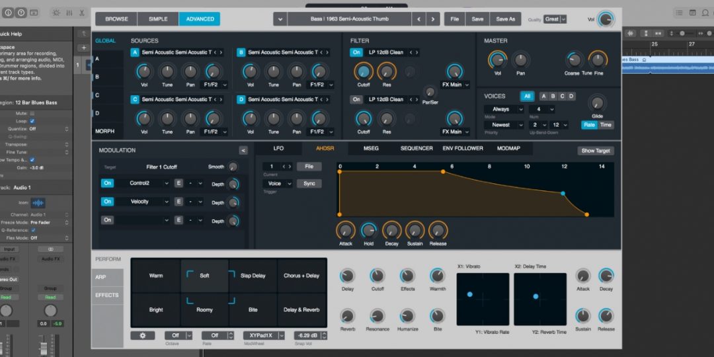This screenshot has height=357, width=714.
Task: Select Rate glide mode
Action: pos(589,125)
